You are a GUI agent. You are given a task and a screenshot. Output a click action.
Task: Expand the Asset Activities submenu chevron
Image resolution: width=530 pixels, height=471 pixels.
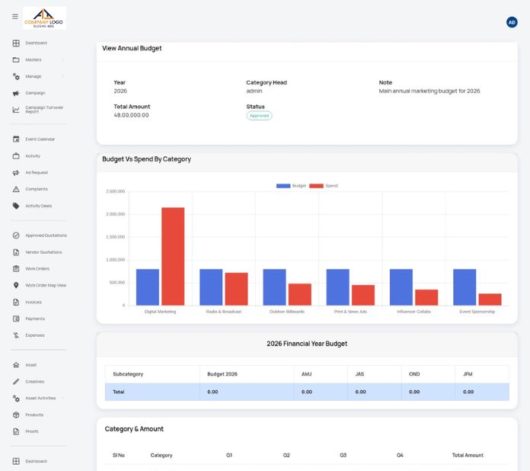[x=63, y=399]
